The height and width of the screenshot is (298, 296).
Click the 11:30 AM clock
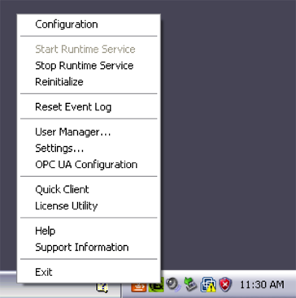(262, 285)
